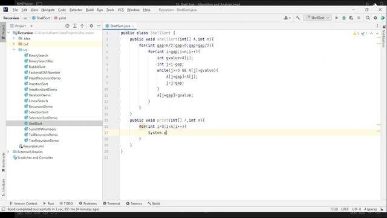Open ShellSort run configuration dropdown

pyautogui.click(x=317, y=18)
